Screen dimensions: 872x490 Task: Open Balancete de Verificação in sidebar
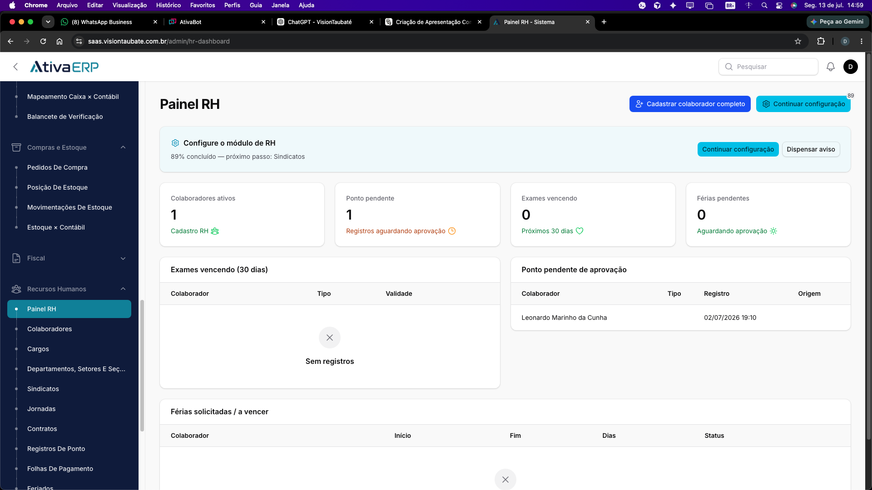point(69,117)
